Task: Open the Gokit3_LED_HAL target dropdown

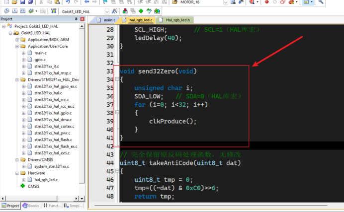Action: 107,10
